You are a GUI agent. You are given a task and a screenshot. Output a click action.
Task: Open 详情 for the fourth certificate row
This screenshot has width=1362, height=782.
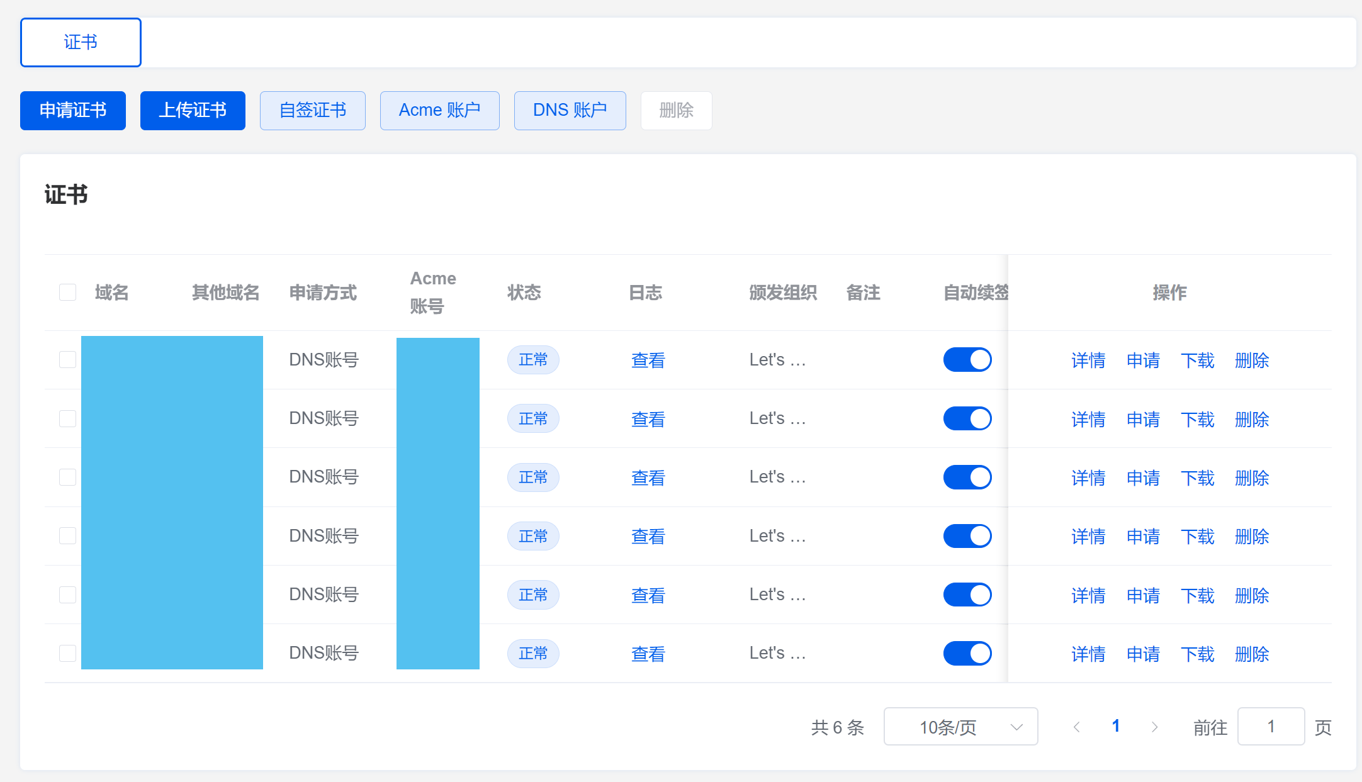click(x=1088, y=537)
